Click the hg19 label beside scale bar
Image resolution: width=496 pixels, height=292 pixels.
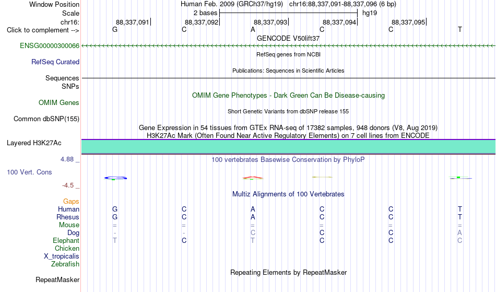[x=370, y=13]
